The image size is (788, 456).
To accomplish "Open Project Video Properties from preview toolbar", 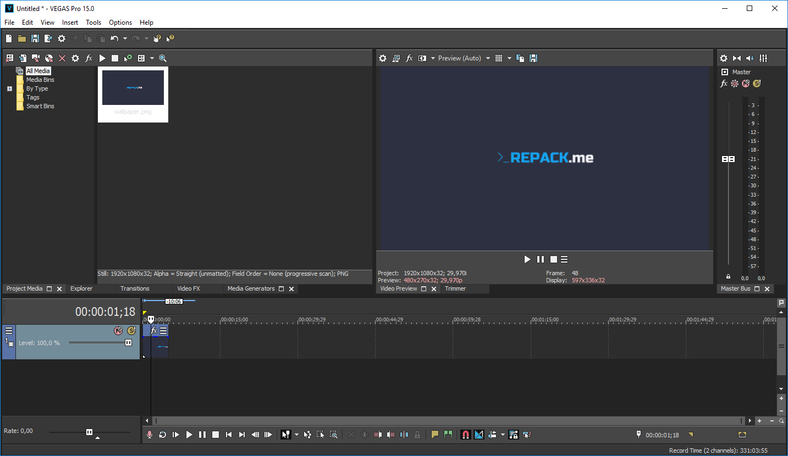I will 382,58.
